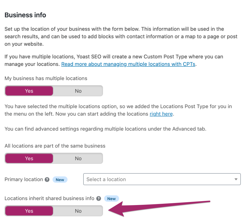
Task: Click the Business info heading
Action: click(x=25, y=15)
